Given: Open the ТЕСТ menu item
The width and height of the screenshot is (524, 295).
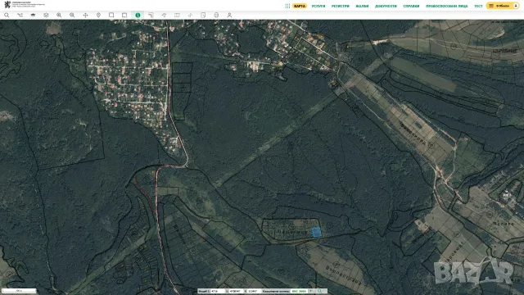Looking at the screenshot, I should tap(478, 6).
